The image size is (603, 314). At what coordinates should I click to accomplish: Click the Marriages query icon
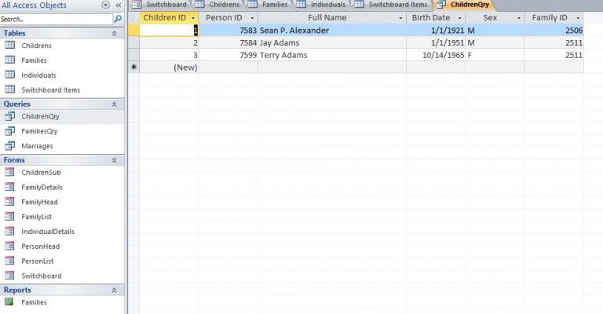[x=9, y=146]
